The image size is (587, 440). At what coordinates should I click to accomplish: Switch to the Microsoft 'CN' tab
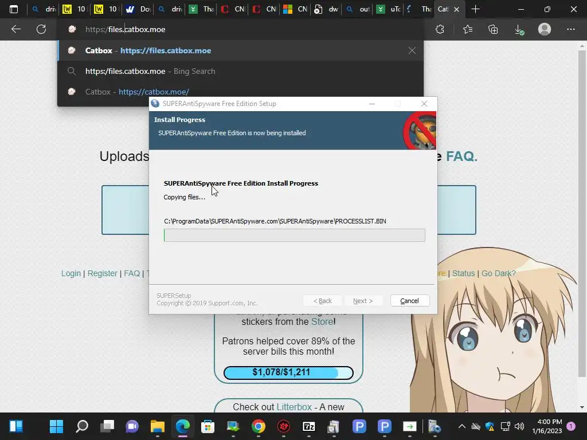tap(295, 9)
